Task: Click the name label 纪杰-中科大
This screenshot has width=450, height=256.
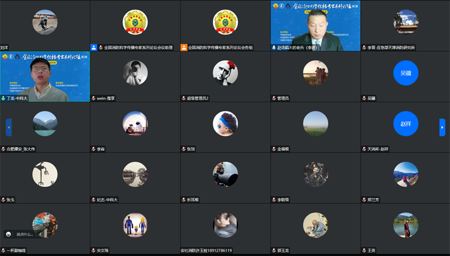Action: (107, 200)
